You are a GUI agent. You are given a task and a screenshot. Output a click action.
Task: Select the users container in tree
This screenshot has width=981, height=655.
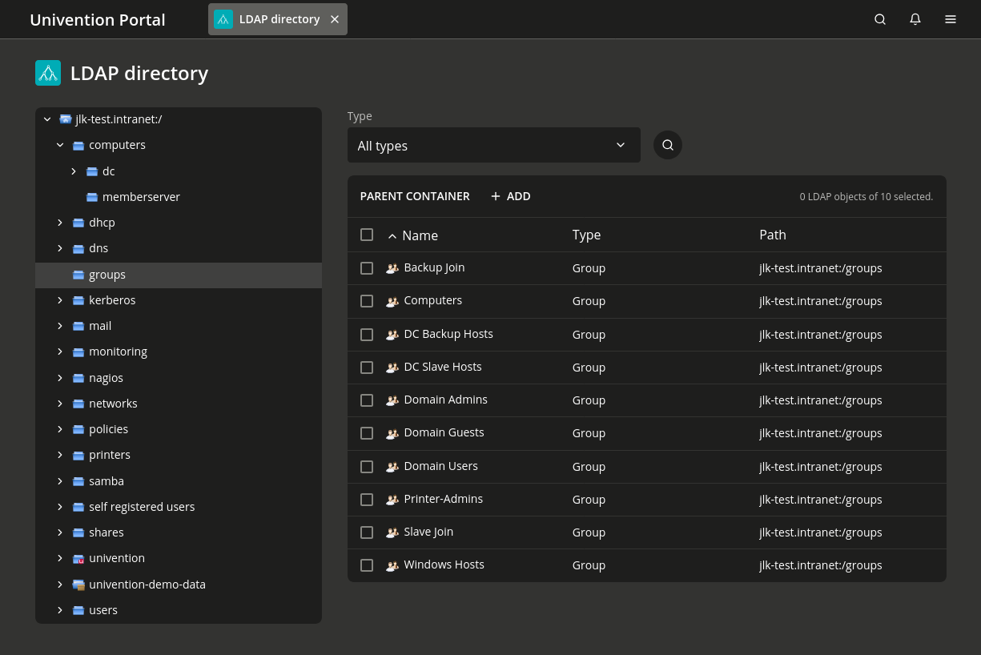coord(103,610)
